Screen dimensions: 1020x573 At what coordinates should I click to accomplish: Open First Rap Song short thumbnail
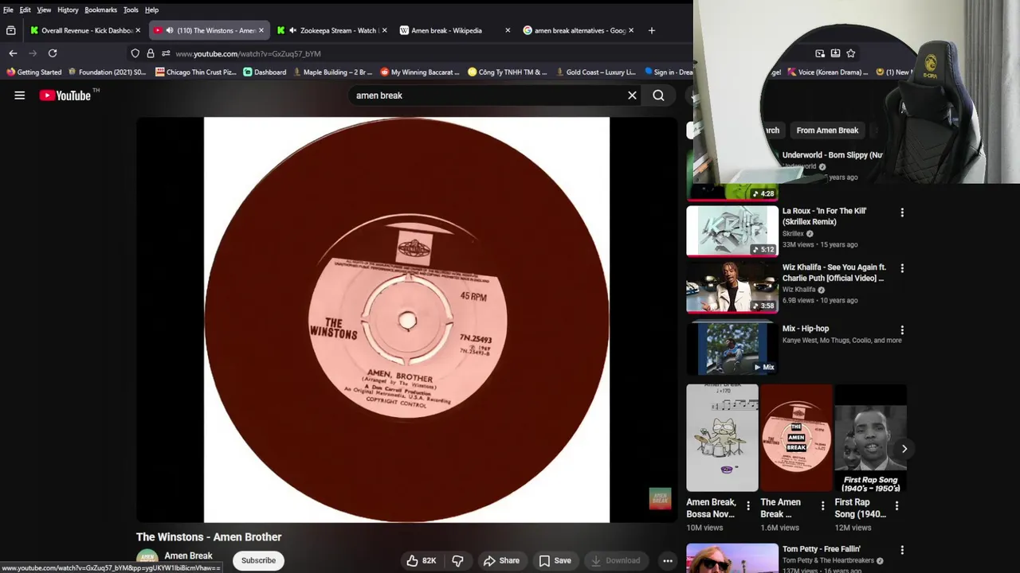870,438
